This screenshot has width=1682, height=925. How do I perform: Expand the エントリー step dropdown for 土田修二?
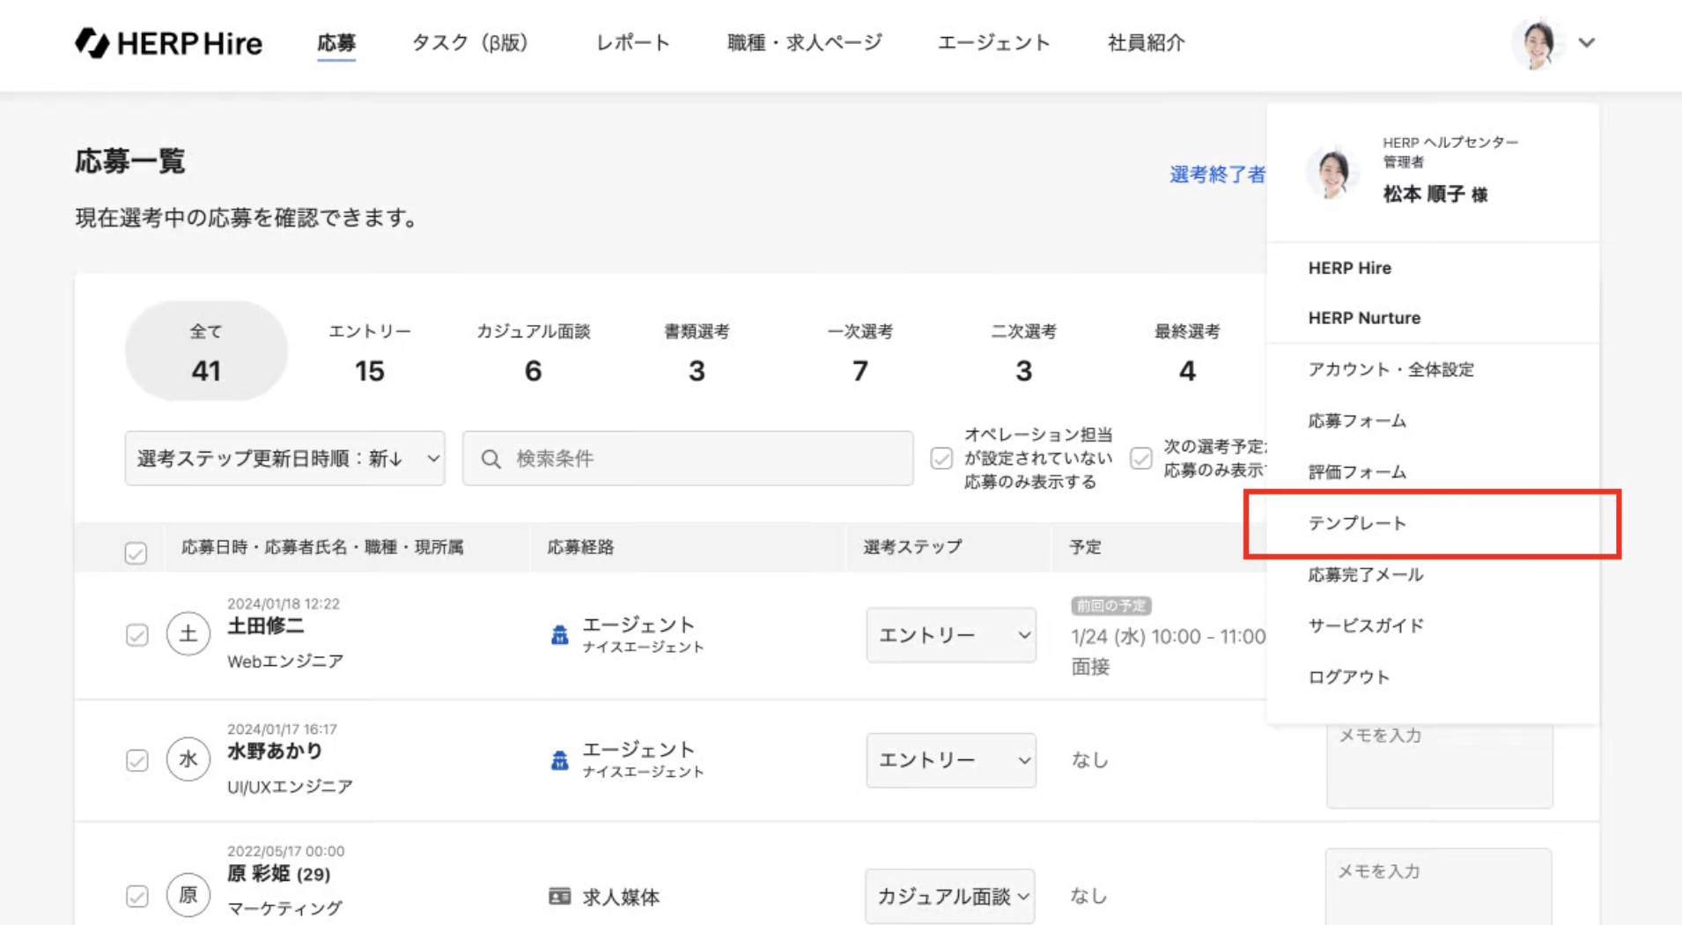tap(951, 635)
